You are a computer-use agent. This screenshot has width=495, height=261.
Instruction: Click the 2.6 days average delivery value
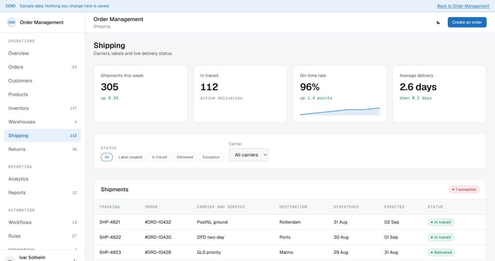click(x=418, y=87)
